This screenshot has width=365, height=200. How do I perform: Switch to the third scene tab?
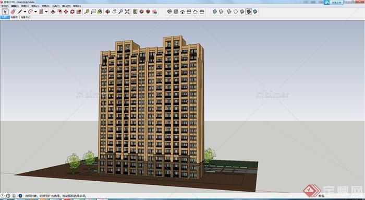(25, 17)
